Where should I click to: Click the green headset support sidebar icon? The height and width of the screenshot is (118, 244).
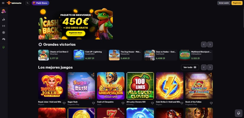coord(4,47)
